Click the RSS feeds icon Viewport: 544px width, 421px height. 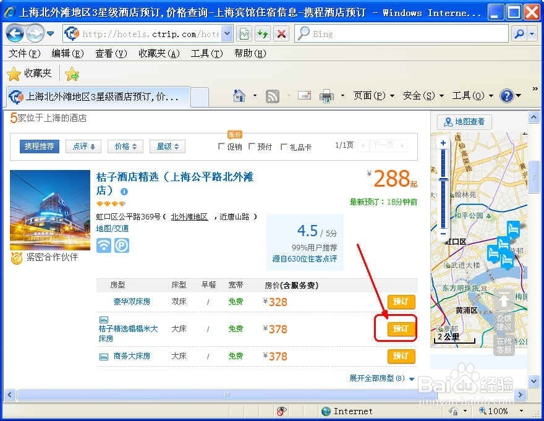[x=273, y=96]
